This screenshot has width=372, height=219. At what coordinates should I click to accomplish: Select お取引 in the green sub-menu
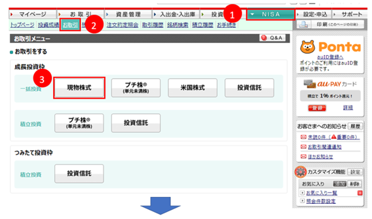pos(70,25)
